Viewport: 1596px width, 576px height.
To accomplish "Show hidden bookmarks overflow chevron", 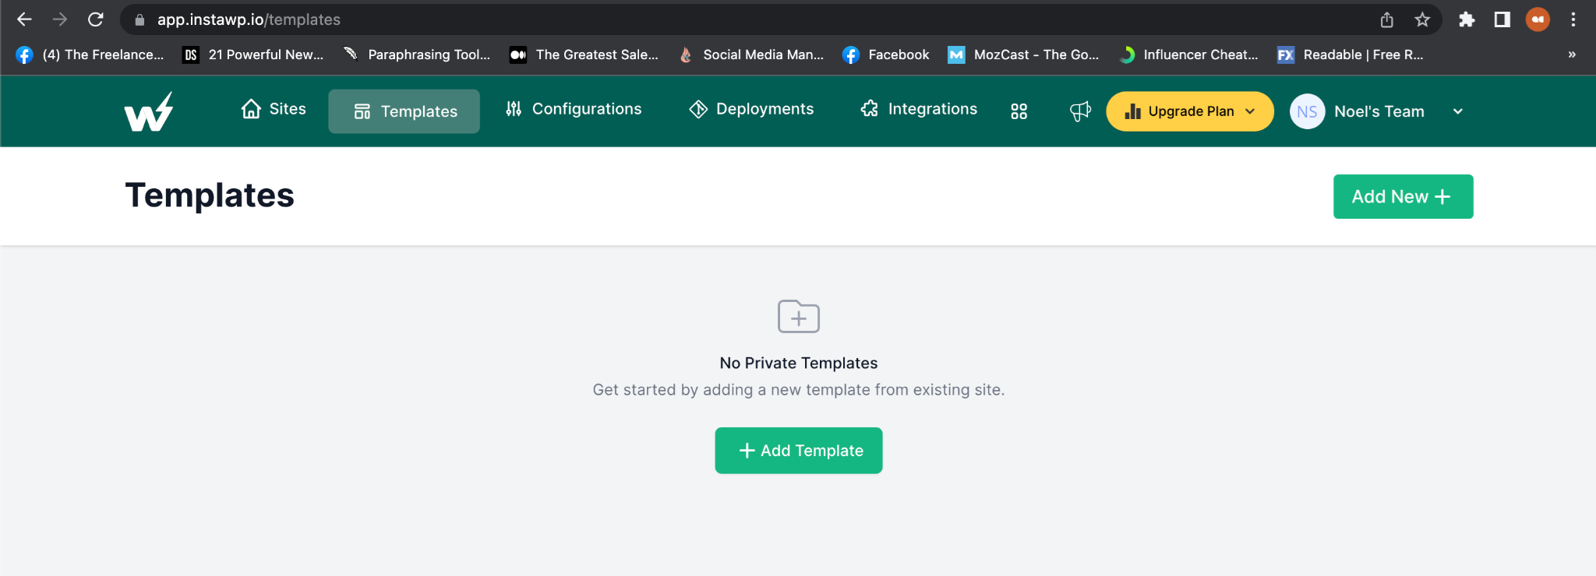I will 1571,54.
